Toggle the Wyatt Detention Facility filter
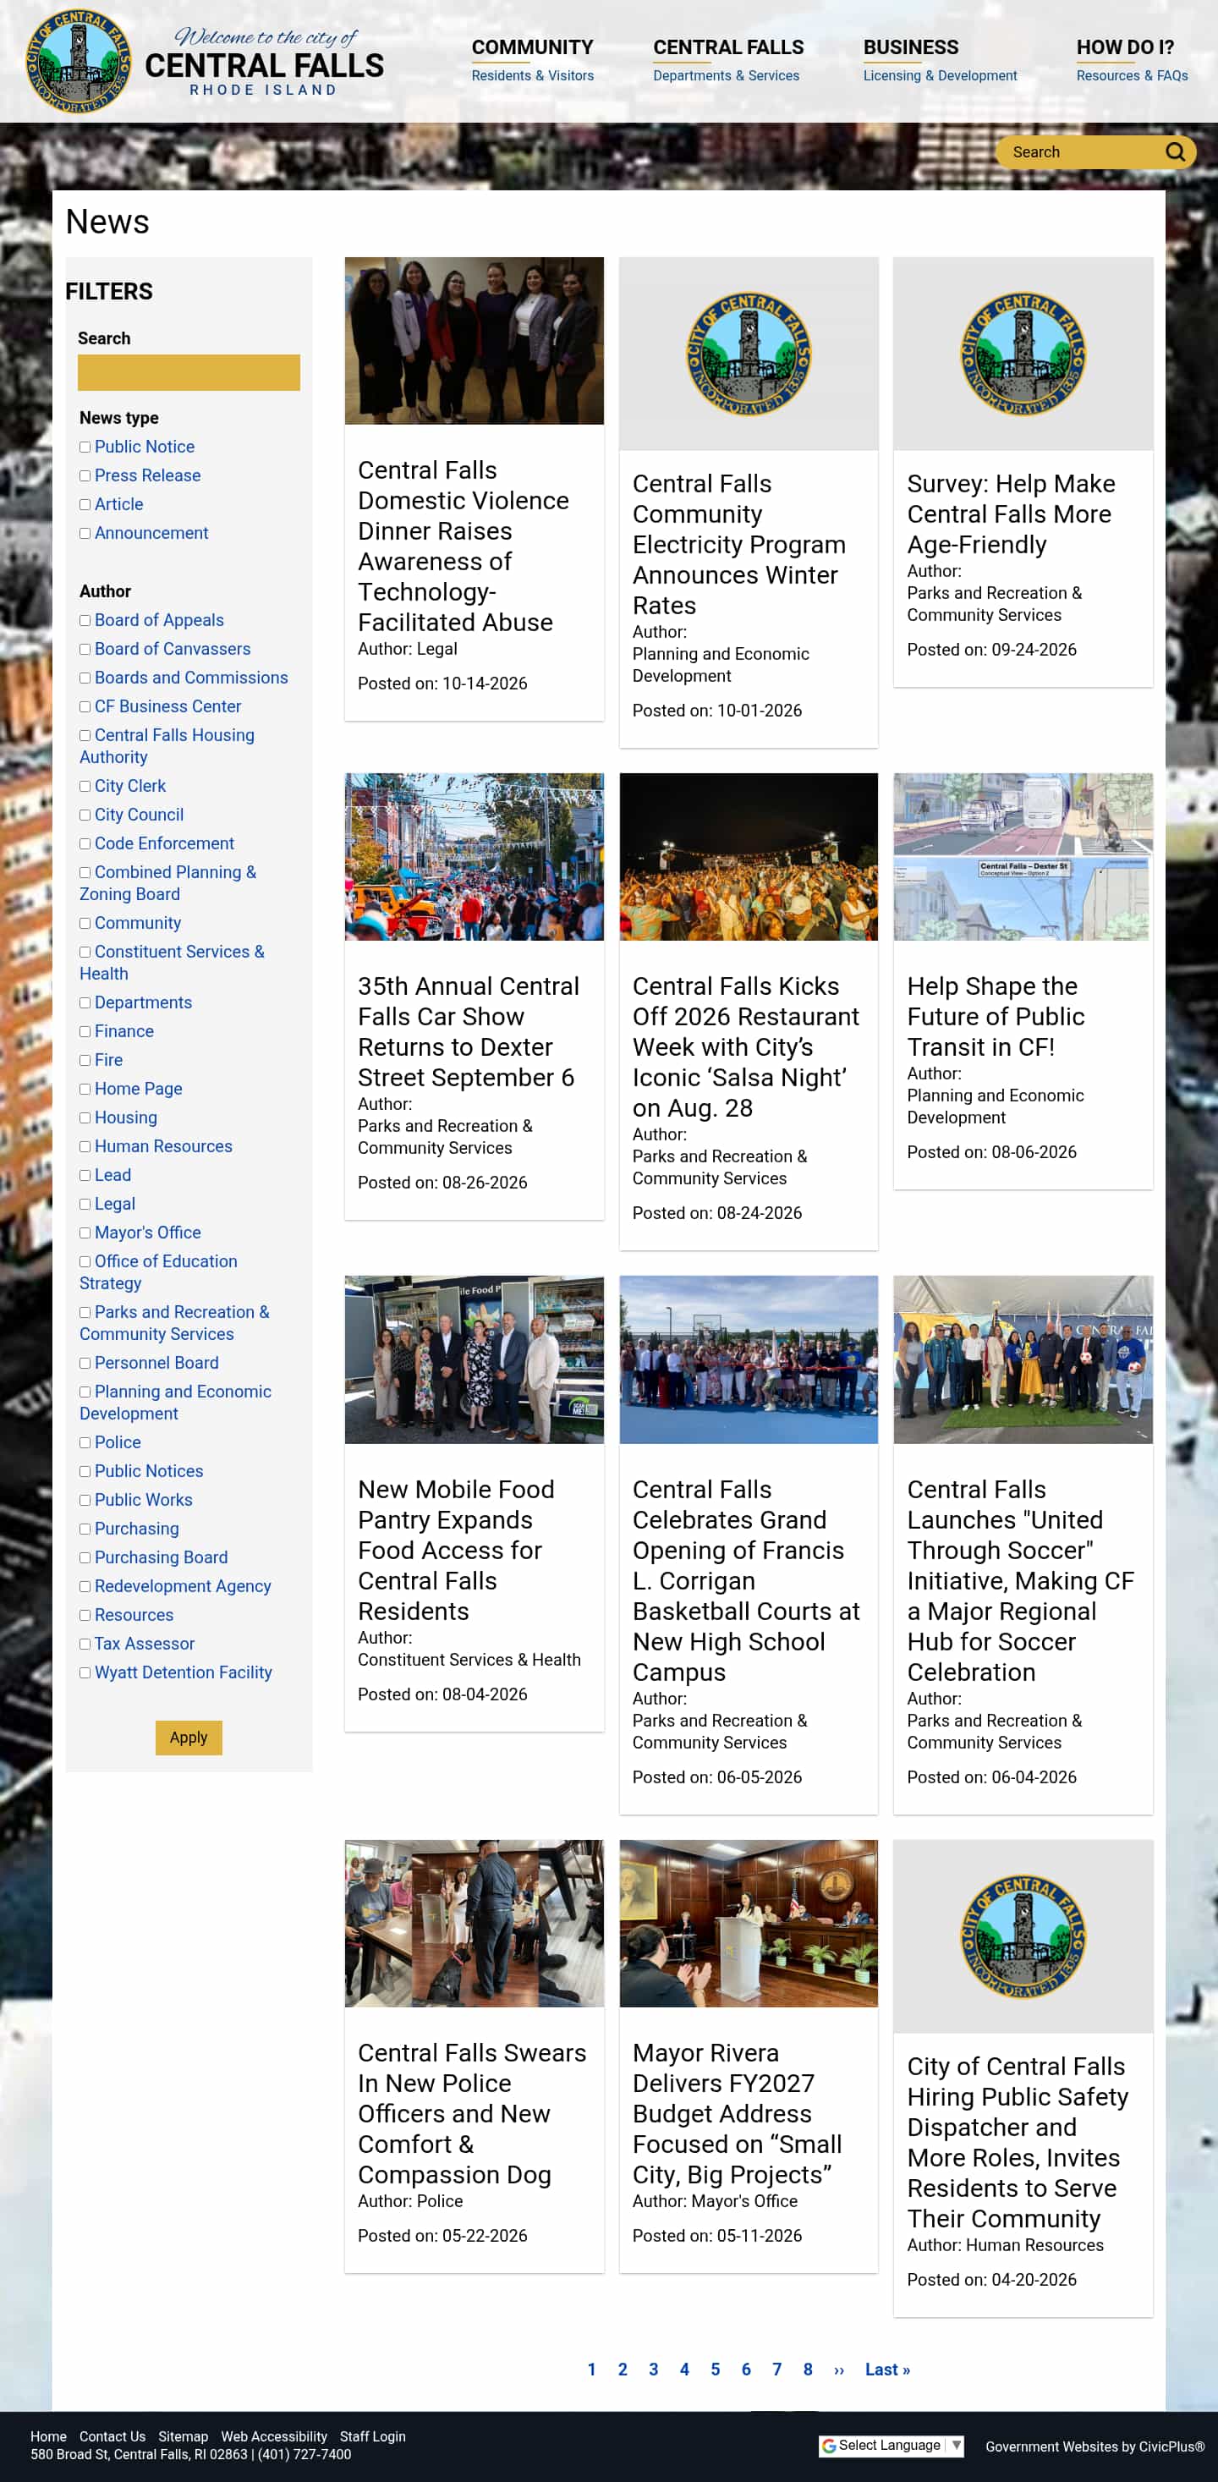 coord(85,1673)
